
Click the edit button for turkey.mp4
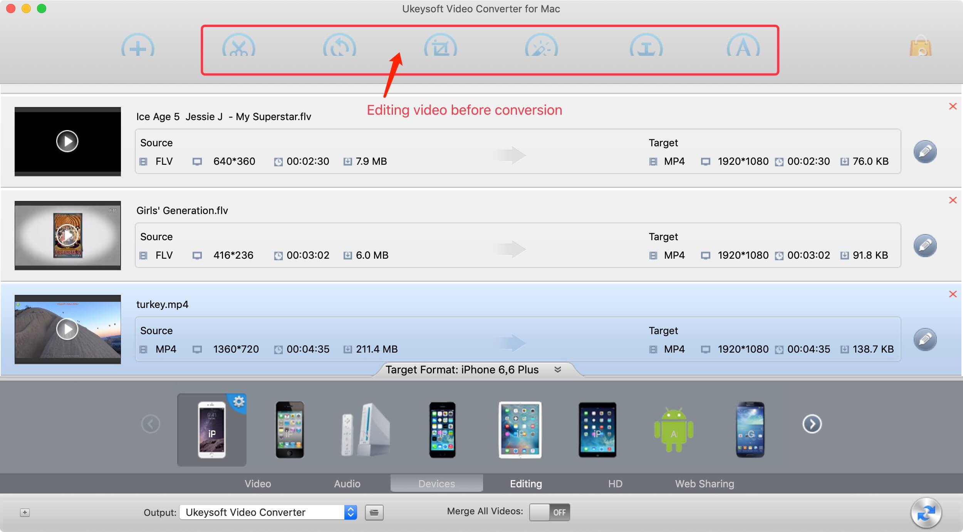pyautogui.click(x=926, y=340)
